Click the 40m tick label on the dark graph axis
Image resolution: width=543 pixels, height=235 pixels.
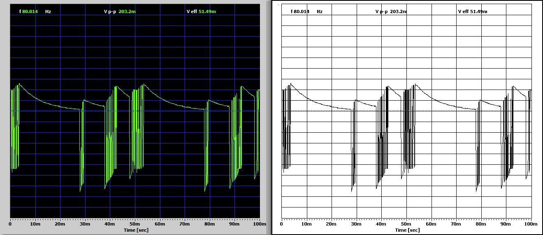click(x=110, y=224)
